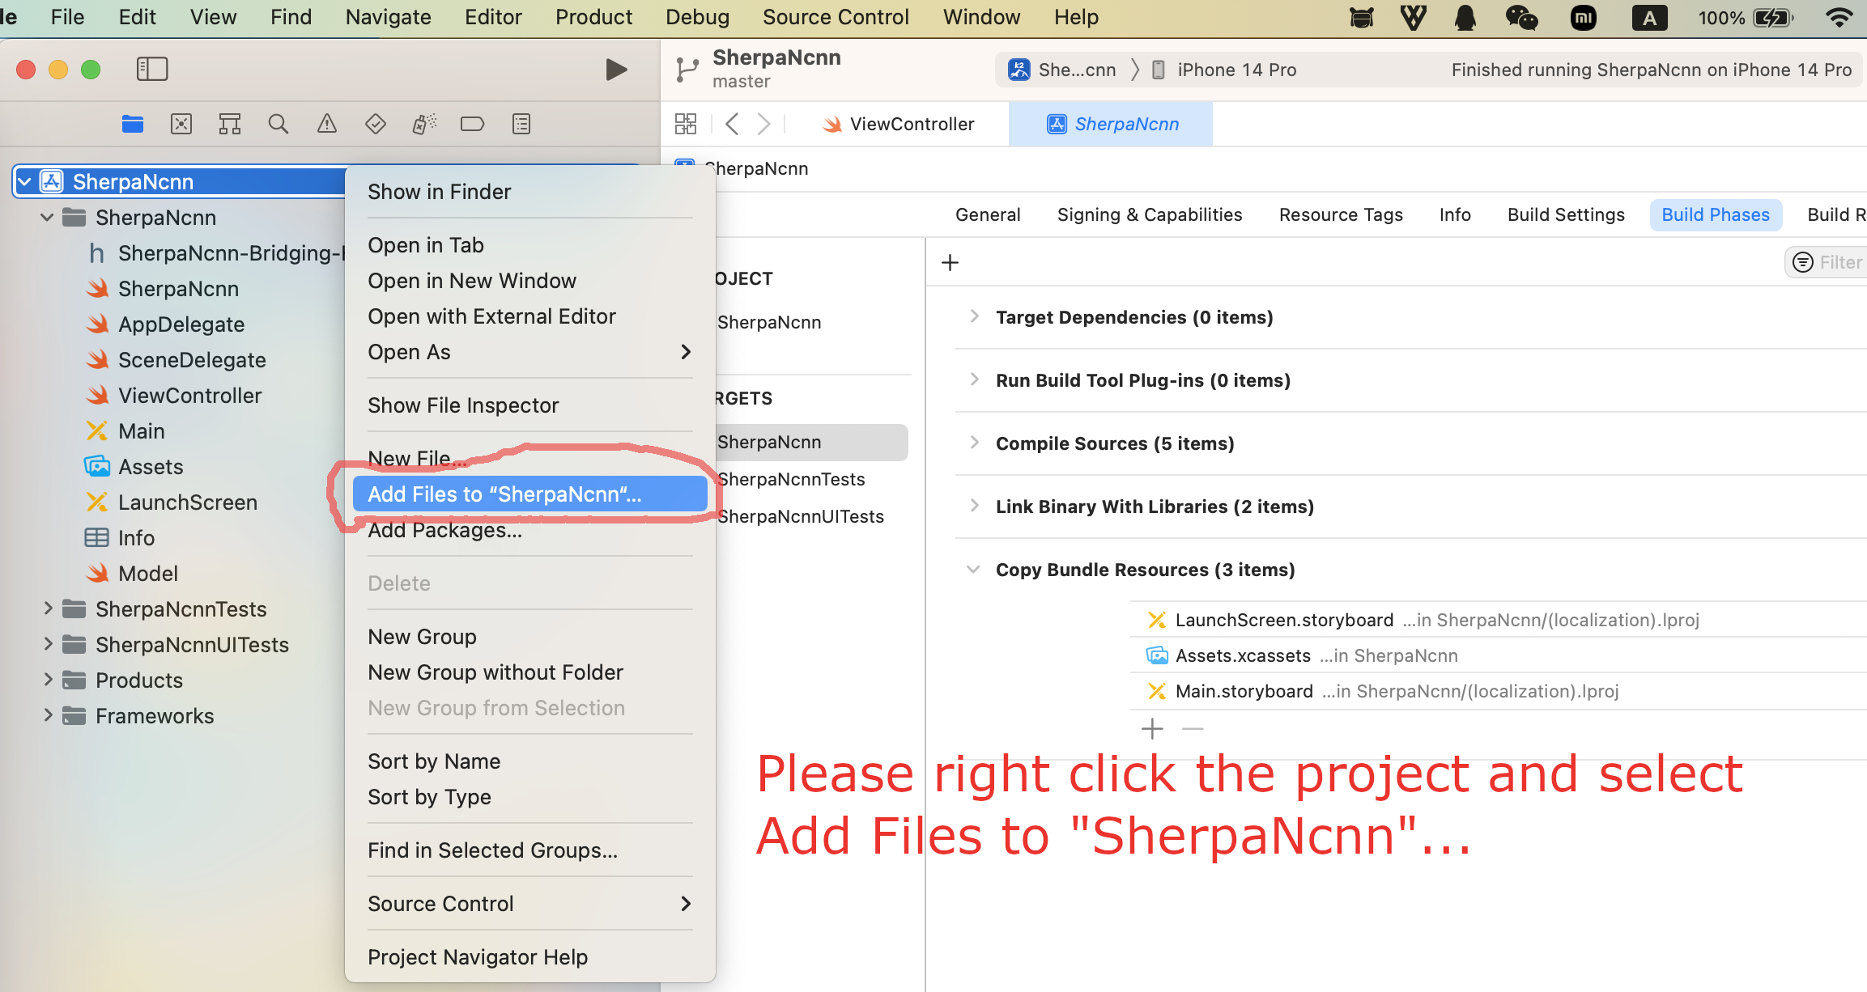Click the Filter field icon
The height and width of the screenshot is (992, 1867).
pos(1803,262)
